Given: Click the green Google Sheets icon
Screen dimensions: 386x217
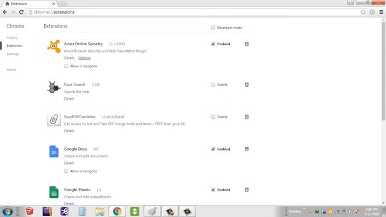Looking at the screenshot, I should click(54, 192).
